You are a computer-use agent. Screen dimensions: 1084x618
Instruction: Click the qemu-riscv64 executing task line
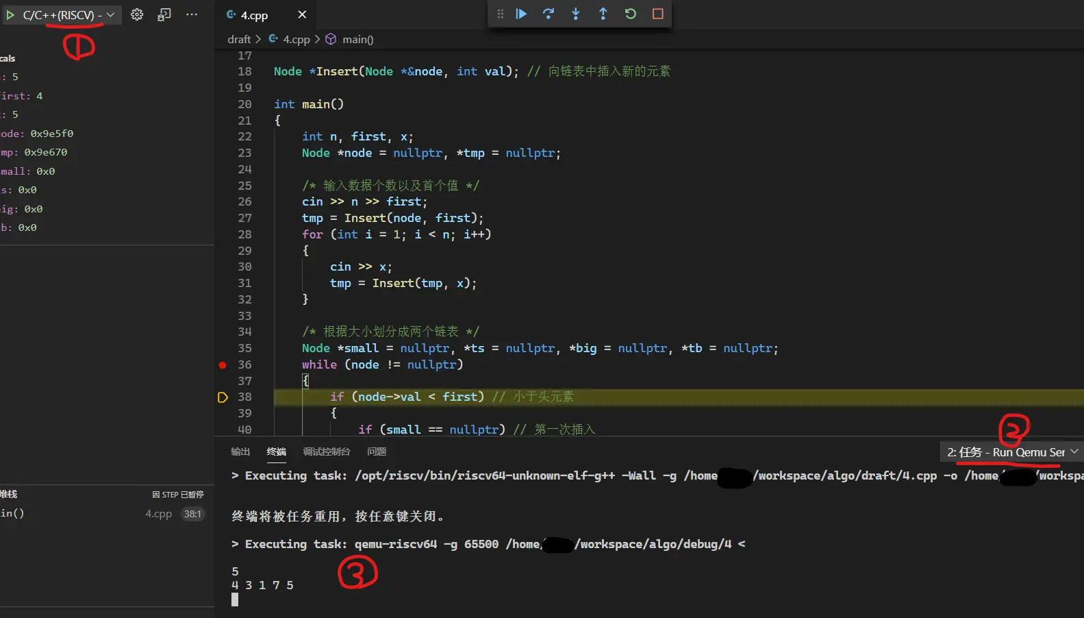pyautogui.click(x=488, y=544)
